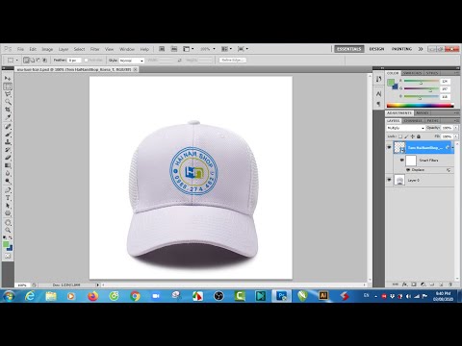Open the File menu

pos(20,49)
